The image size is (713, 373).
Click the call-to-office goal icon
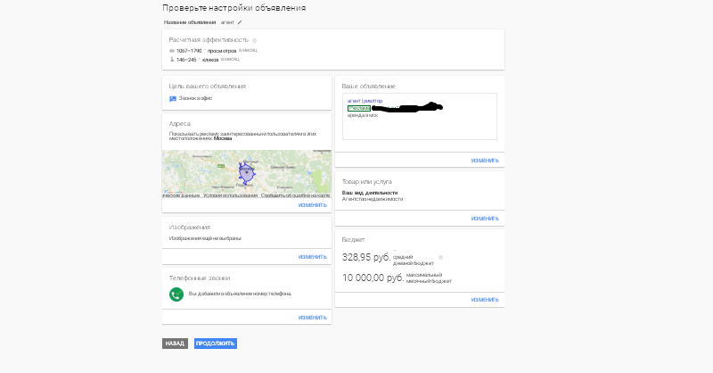tap(173, 99)
